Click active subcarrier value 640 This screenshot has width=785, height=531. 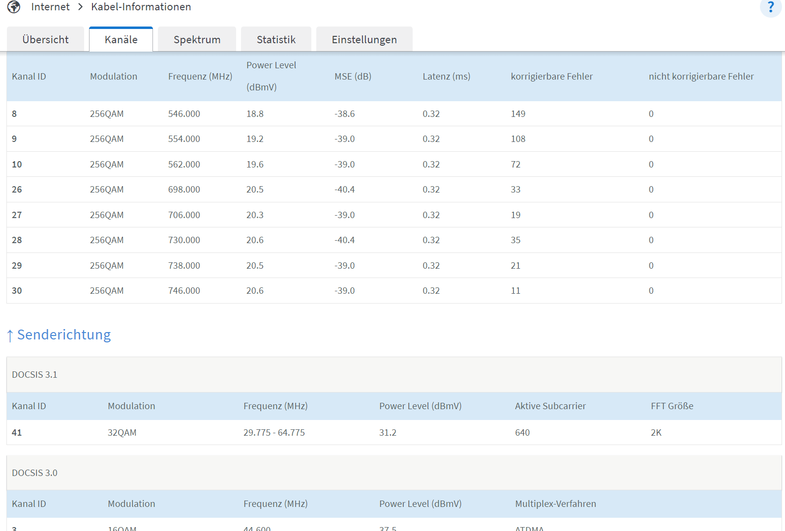point(522,432)
